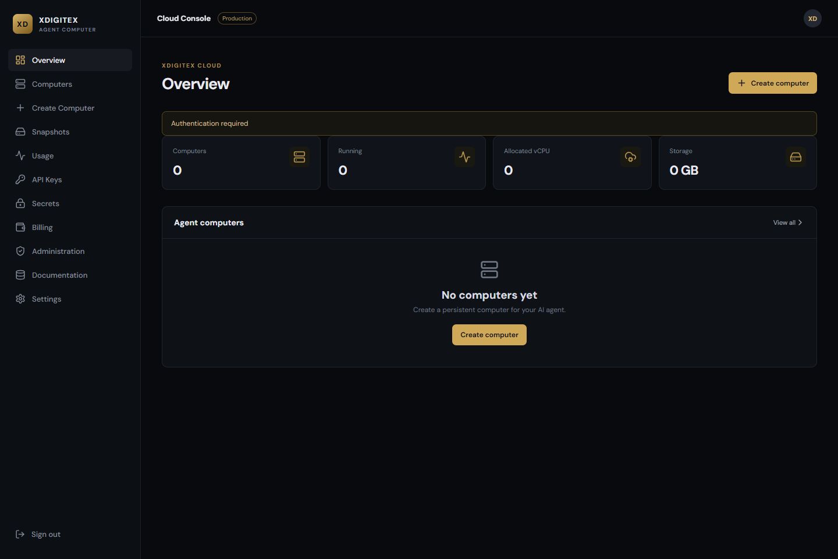The image size is (838, 559).
Task: Click the Computers server icon in sidebar
Action: (20, 84)
